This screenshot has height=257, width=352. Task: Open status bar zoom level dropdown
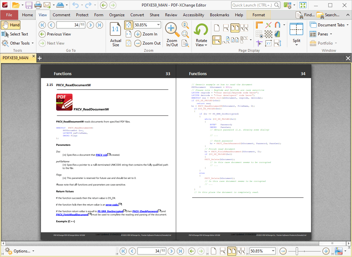(273, 251)
